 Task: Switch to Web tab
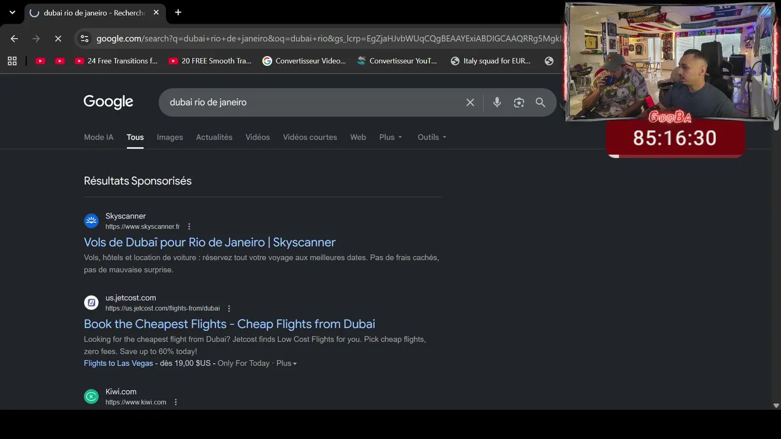point(358,137)
